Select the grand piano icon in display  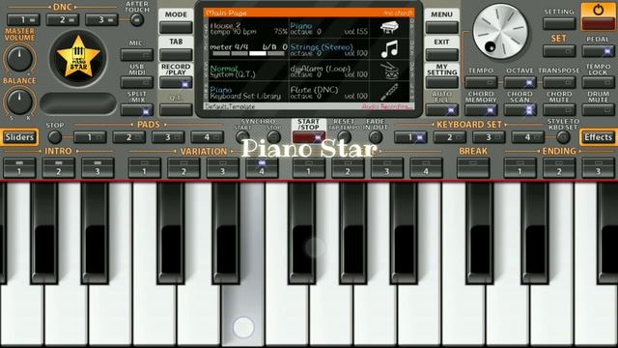click(389, 28)
